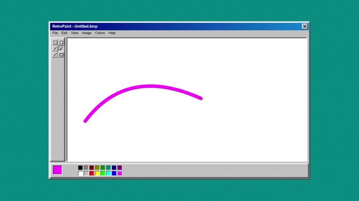Viewport: 359px width, 201px height.
Task: Open the Colors menu
Action: coord(100,33)
